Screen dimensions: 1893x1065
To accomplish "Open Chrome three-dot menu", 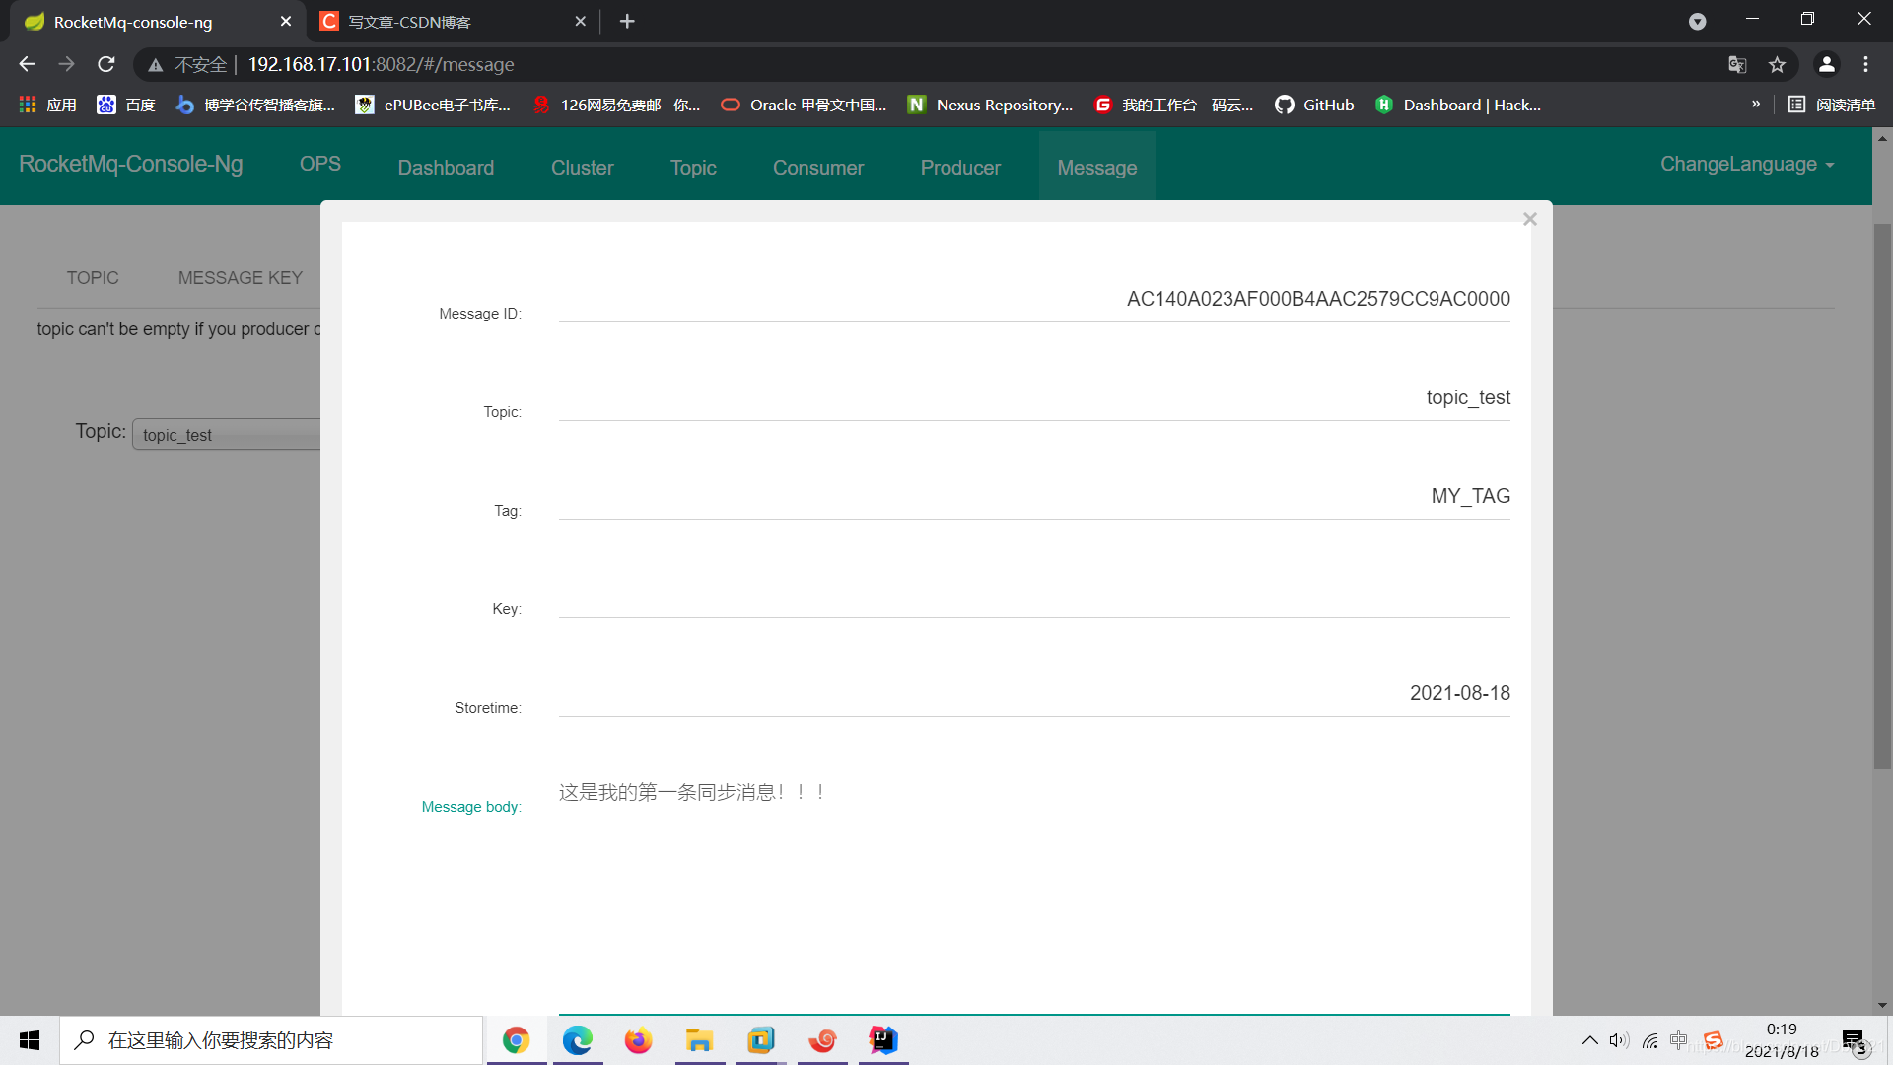I will [1865, 64].
